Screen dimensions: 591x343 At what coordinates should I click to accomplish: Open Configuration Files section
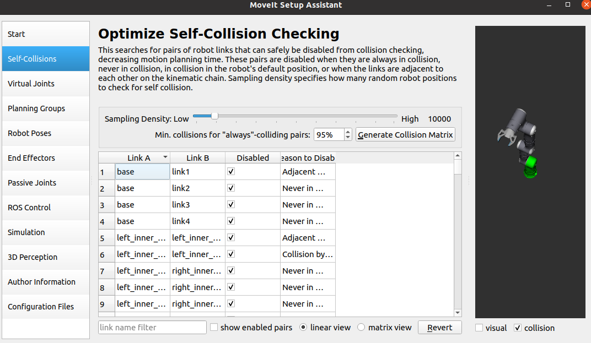click(x=46, y=307)
